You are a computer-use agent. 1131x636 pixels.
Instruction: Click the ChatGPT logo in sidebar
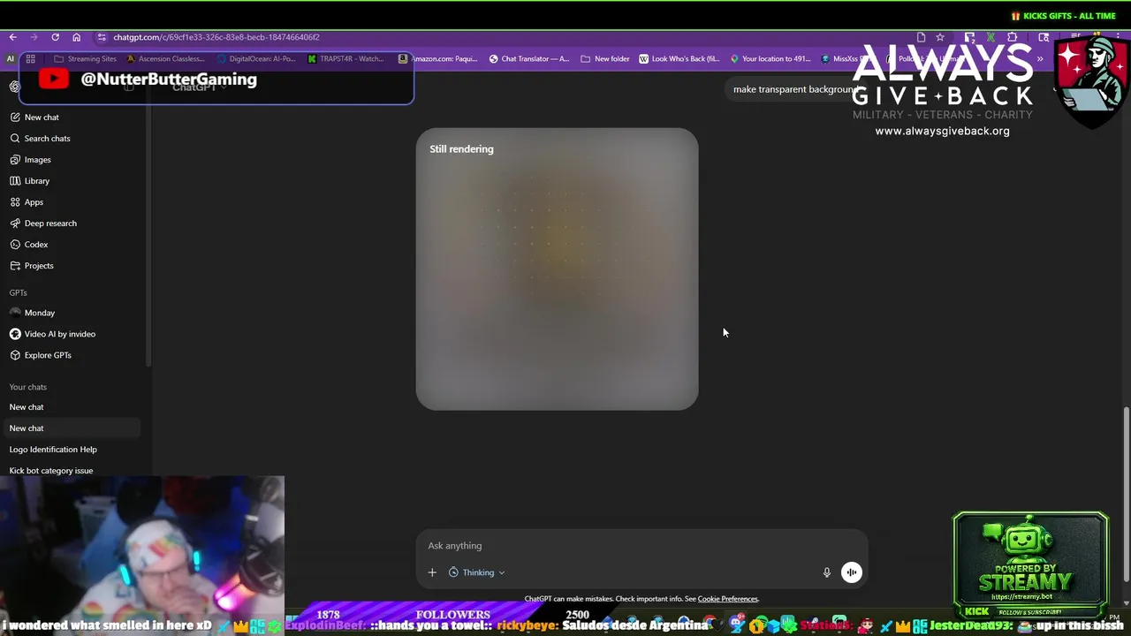[15, 87]
